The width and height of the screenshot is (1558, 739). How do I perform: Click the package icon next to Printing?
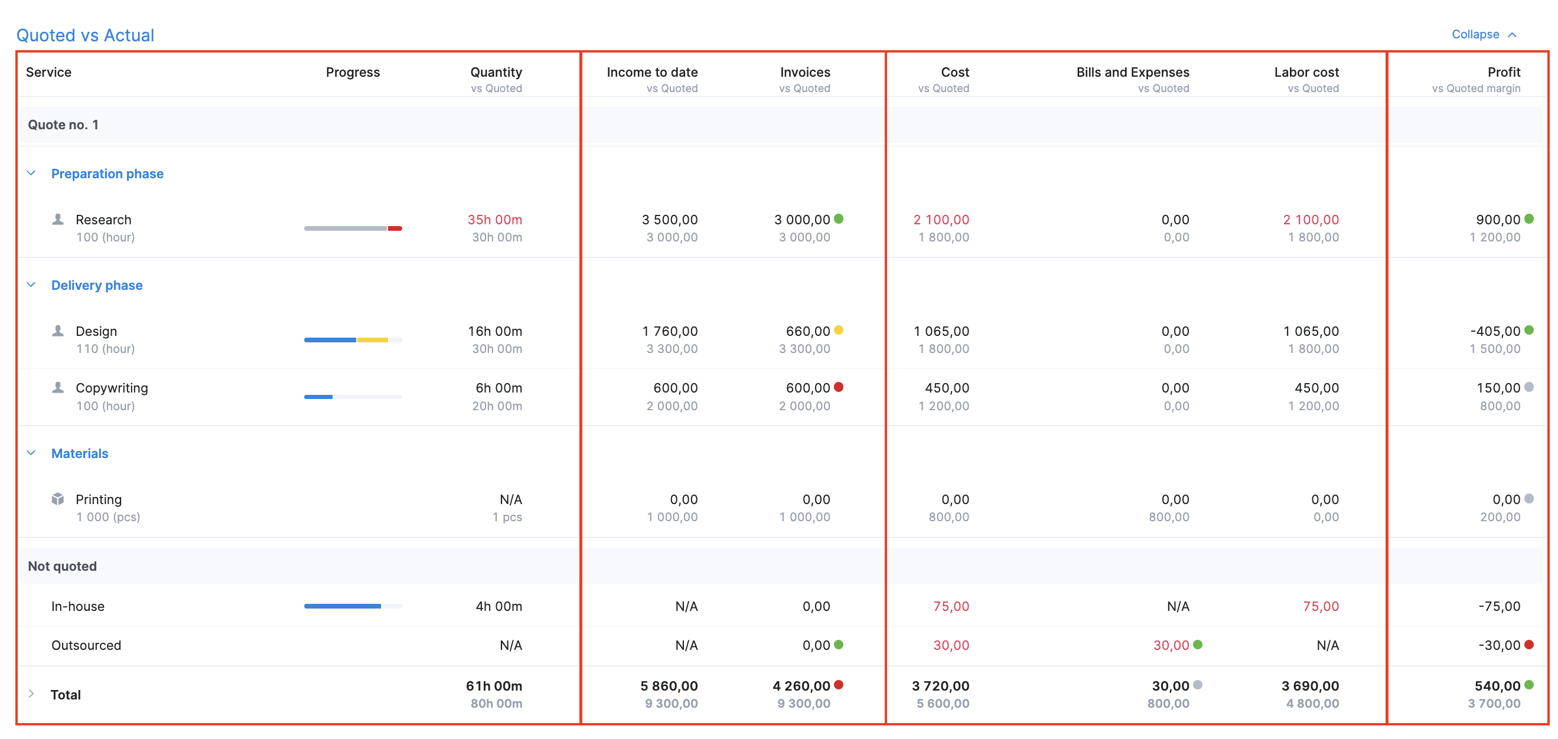coord(57,499)
